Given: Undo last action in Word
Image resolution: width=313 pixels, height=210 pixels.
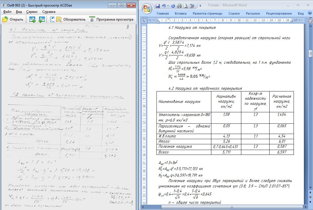Looking at the screenshot, I should point(164,6).
